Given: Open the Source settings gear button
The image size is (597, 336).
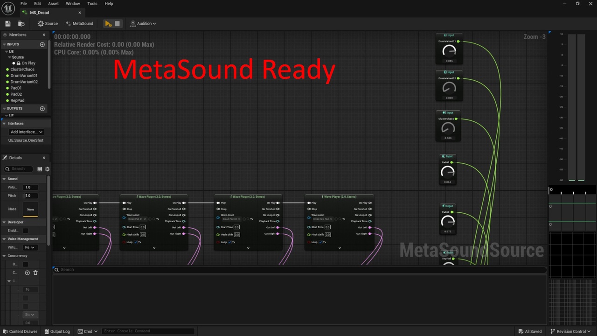Looking at the screenshot, I should pyautogui.click(x=48, y=23).
